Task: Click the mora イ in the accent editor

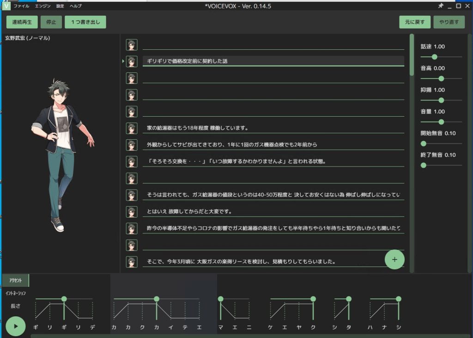Action: coord(171,327)
